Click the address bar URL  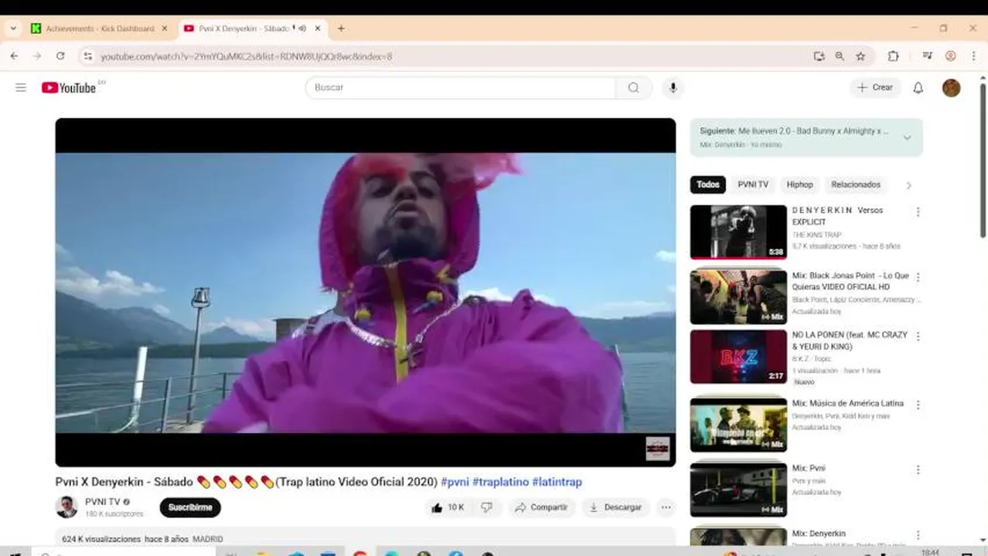247,56
